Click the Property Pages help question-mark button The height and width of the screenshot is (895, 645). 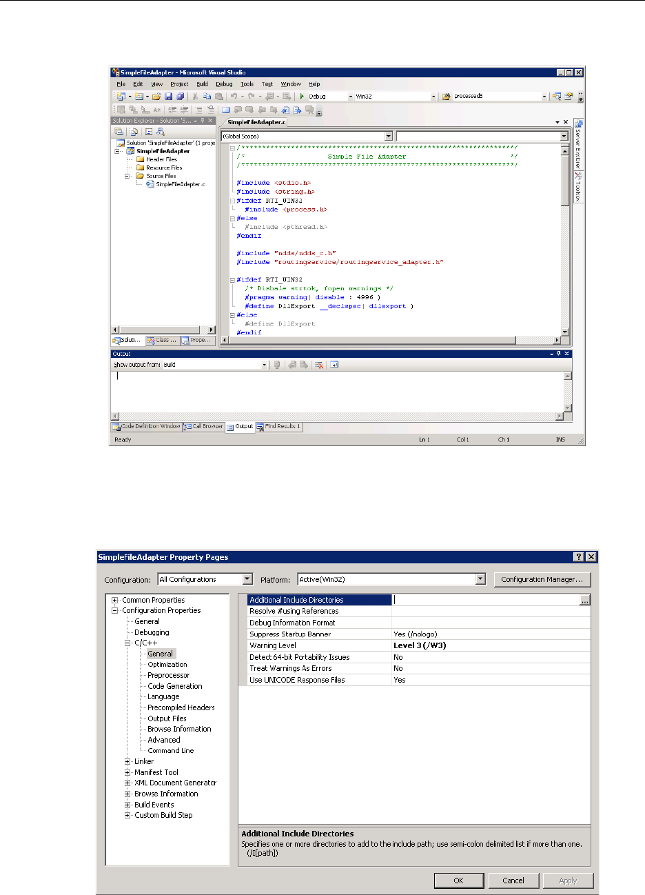coord(580,557)
